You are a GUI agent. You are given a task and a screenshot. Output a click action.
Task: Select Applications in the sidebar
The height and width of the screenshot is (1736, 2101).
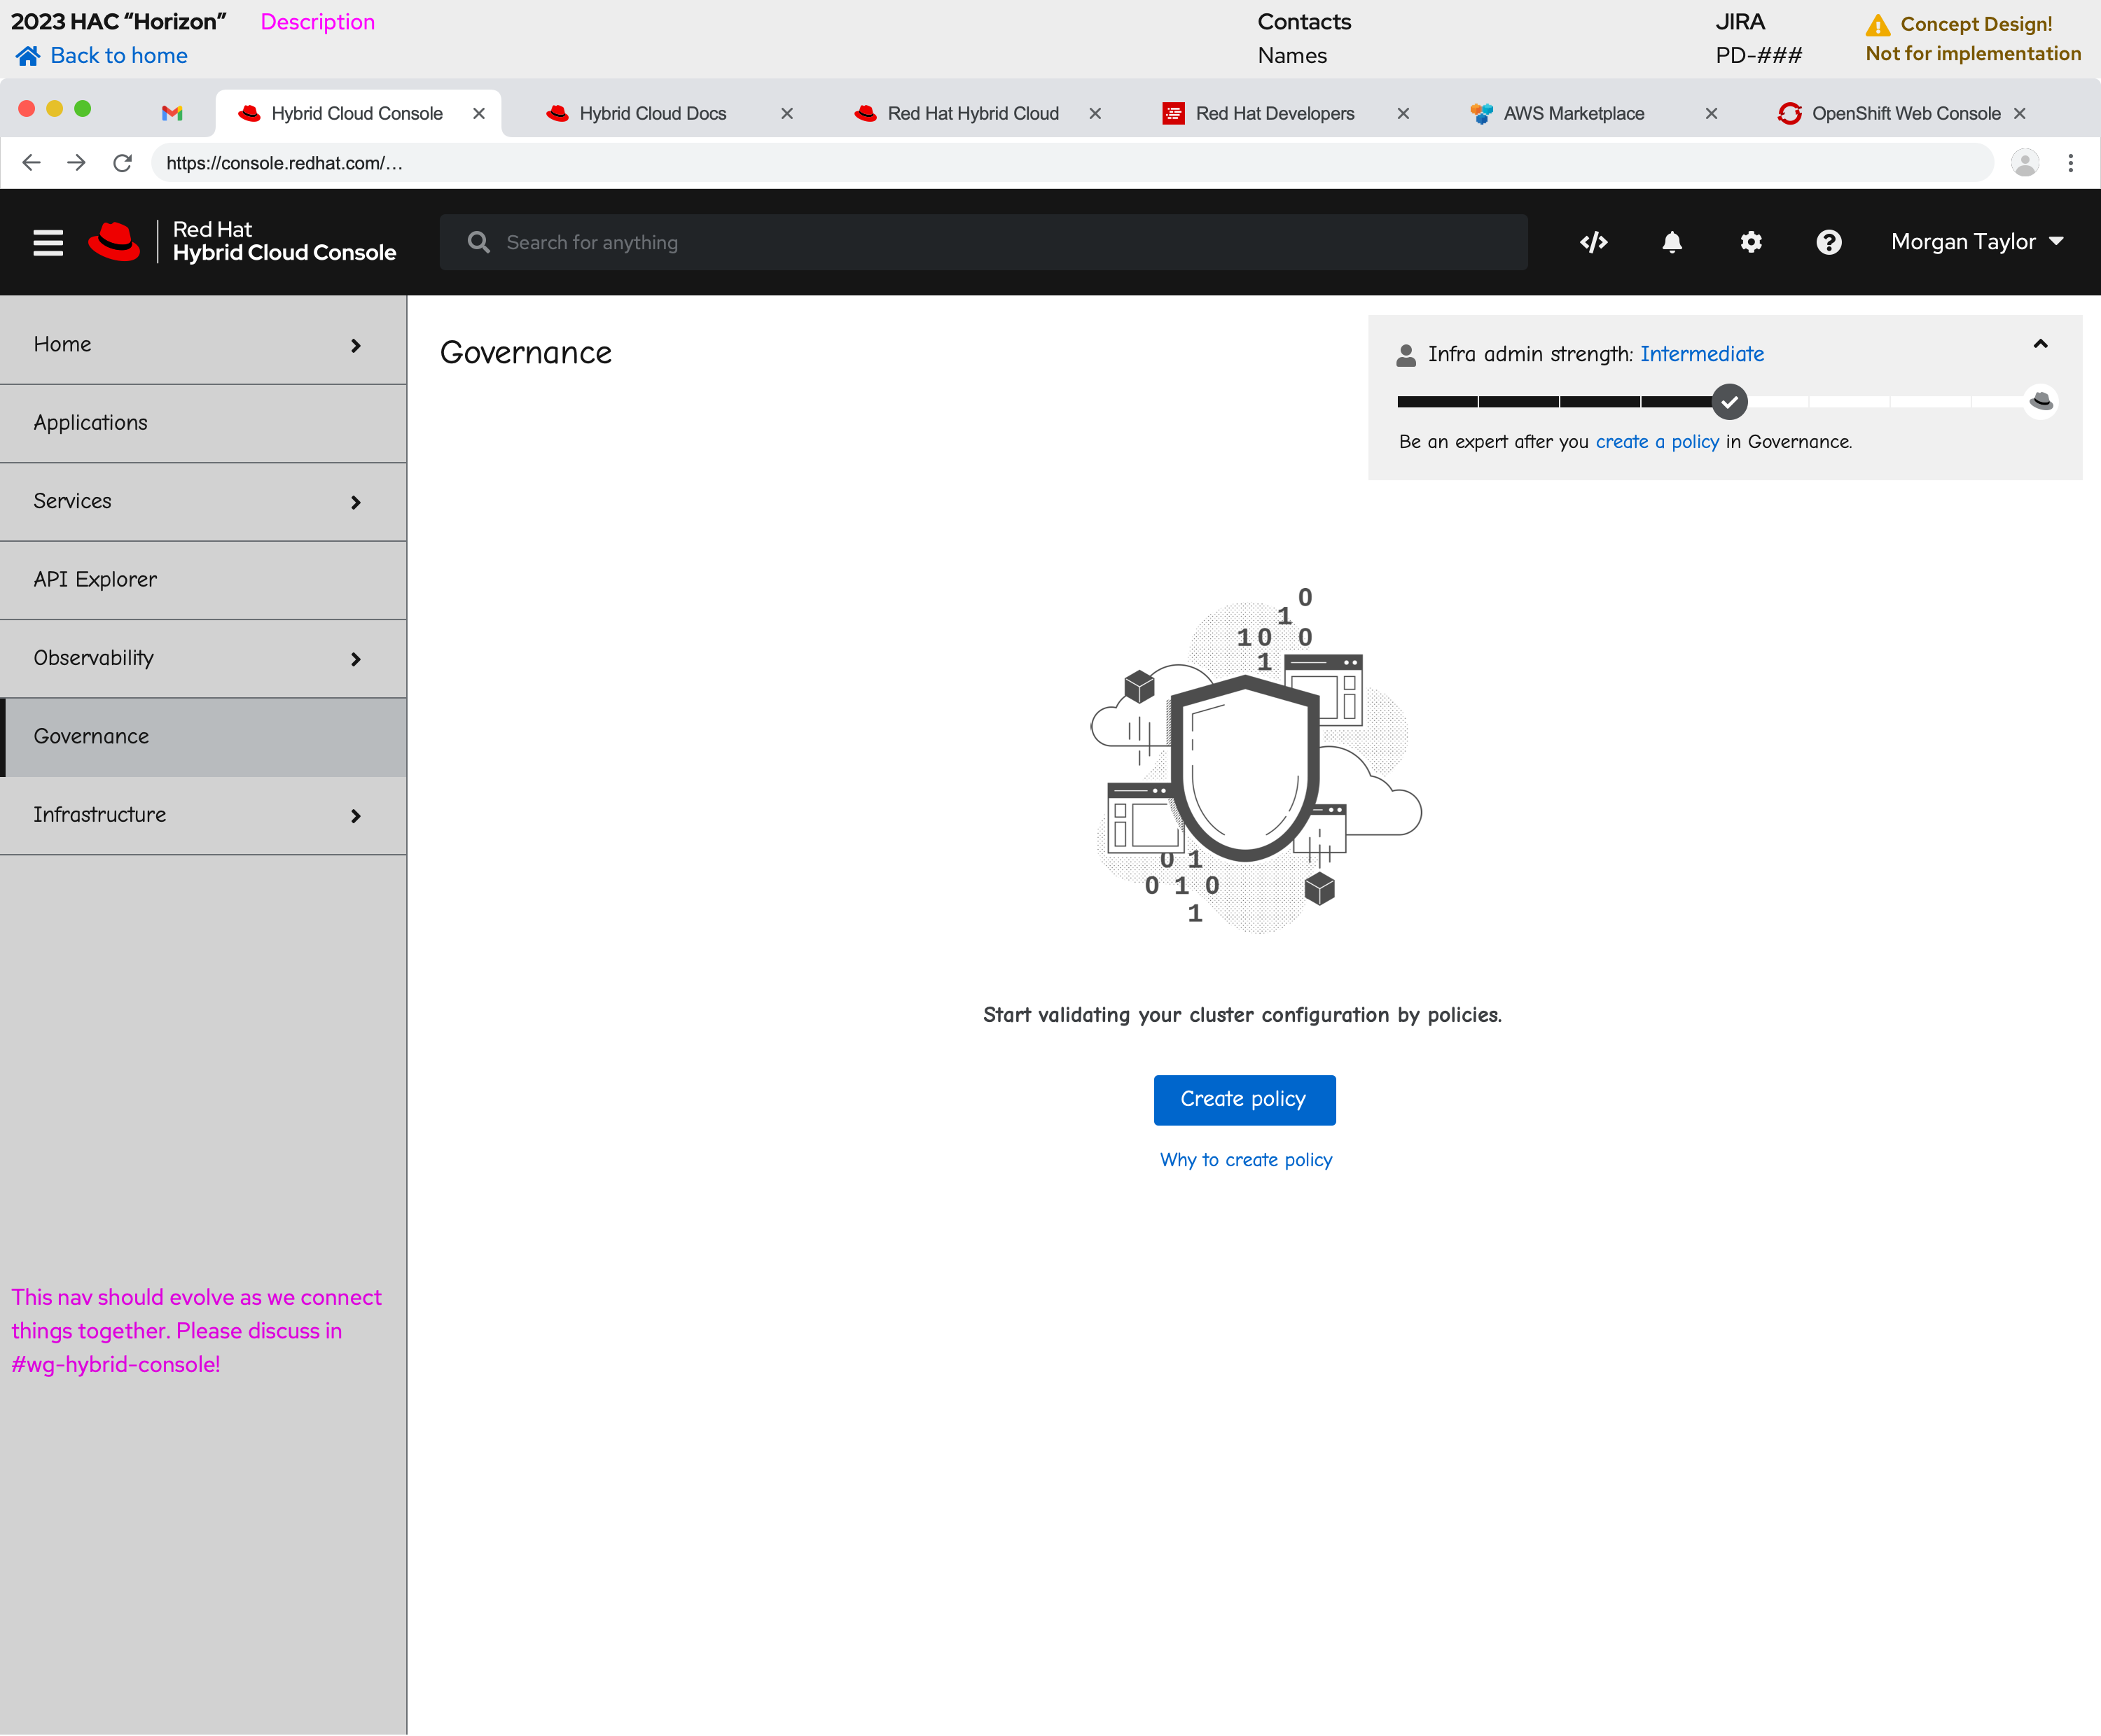(x=203, y=423)
